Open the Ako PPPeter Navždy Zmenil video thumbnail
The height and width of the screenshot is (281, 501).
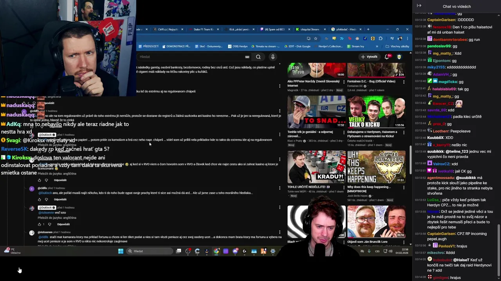tap(317, 70)
